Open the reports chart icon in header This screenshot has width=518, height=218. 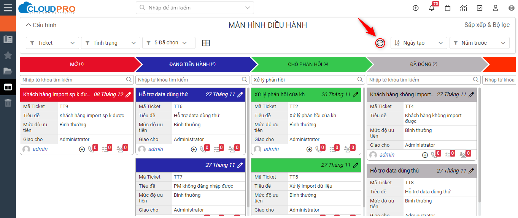[464, 8]
